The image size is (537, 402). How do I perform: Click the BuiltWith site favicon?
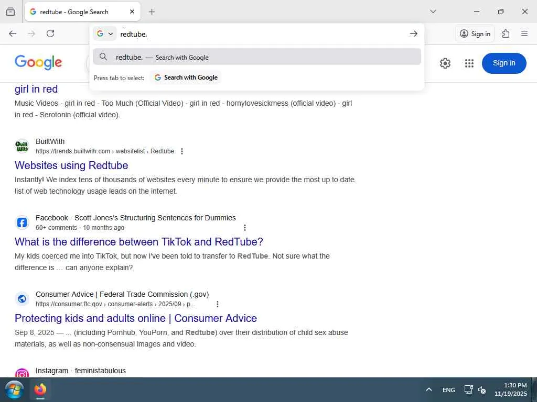click(22, 147)
